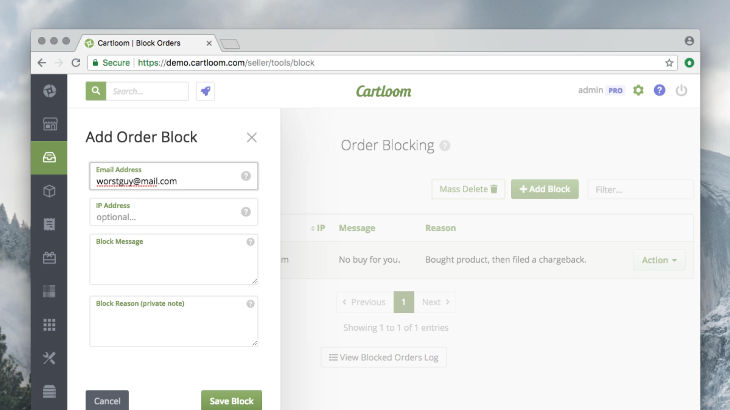The height and width of the screenshot is (410, 730).
Task: Open the receipt invoices sidebar icon
Action: pos(49,224)
